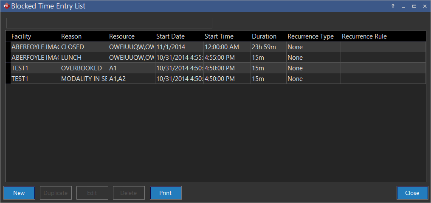431x203 pixels.
Task: Click the Resource column header
Action: point(122,36)
